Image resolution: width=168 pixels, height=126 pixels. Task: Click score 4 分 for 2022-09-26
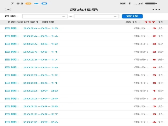pyautogui.click(x=158, y=122)
